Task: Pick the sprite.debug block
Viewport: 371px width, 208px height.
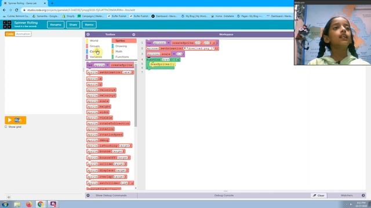Action: click(x=98, y=140)
